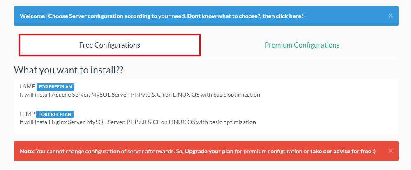Viewport: 411px width, 170px height.
Task: Click the bold Note: label in red alert
Action: (x=27, y=151)
